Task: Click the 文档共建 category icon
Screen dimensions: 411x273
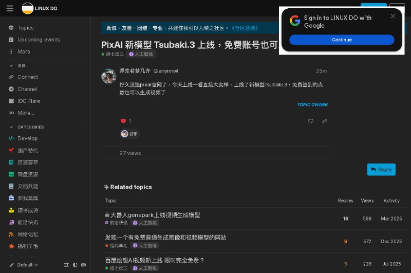Action: (x=11, y=186)
